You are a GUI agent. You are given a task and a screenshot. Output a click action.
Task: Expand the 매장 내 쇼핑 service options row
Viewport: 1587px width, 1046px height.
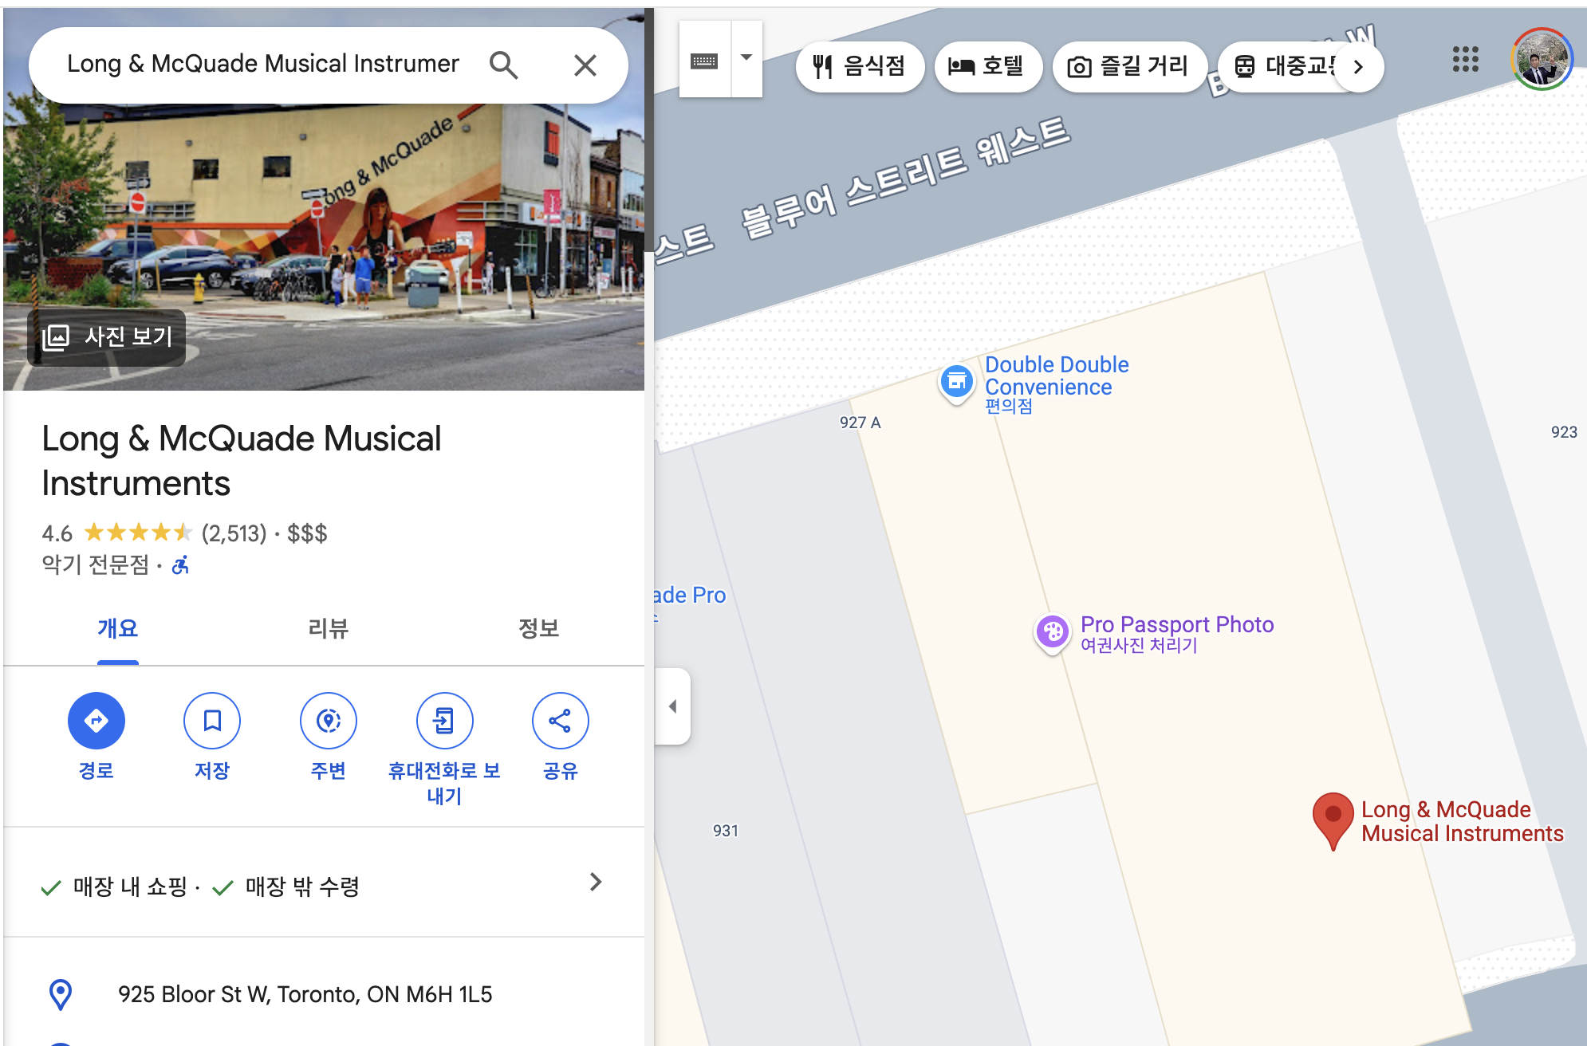tap(595, 882)
